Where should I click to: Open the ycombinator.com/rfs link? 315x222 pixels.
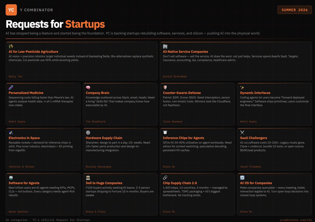click(296, 220)
